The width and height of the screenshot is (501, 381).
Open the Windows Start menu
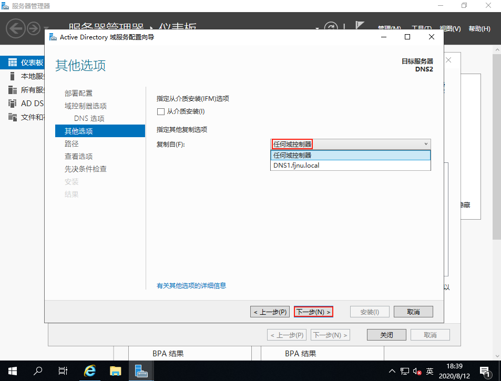coord(13,371)
